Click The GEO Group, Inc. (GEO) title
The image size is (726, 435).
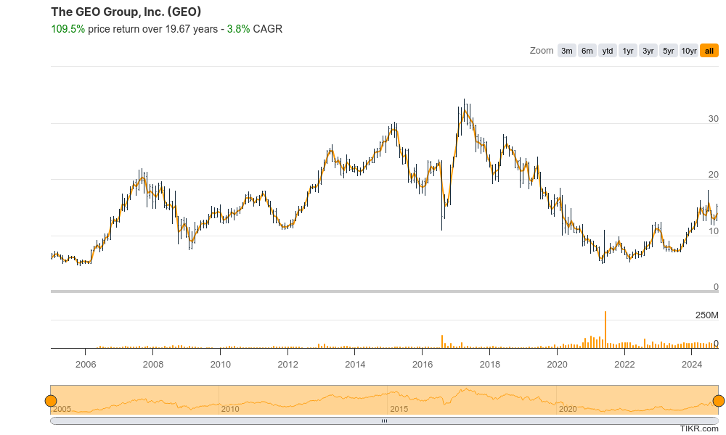(126, 12)
